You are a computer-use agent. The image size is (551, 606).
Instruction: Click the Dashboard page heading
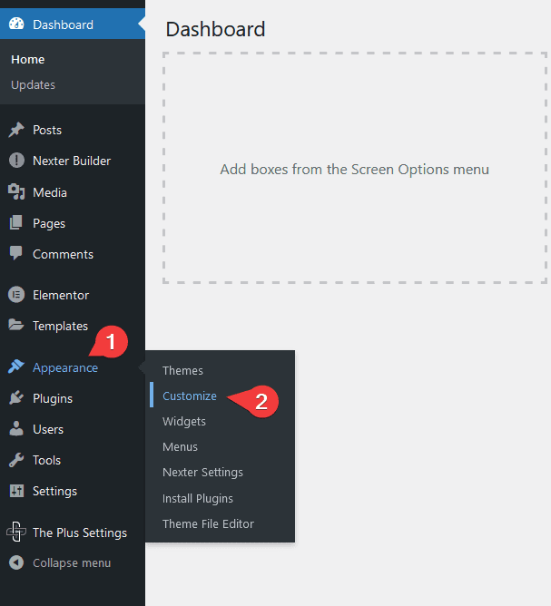(x=215, y=29)
